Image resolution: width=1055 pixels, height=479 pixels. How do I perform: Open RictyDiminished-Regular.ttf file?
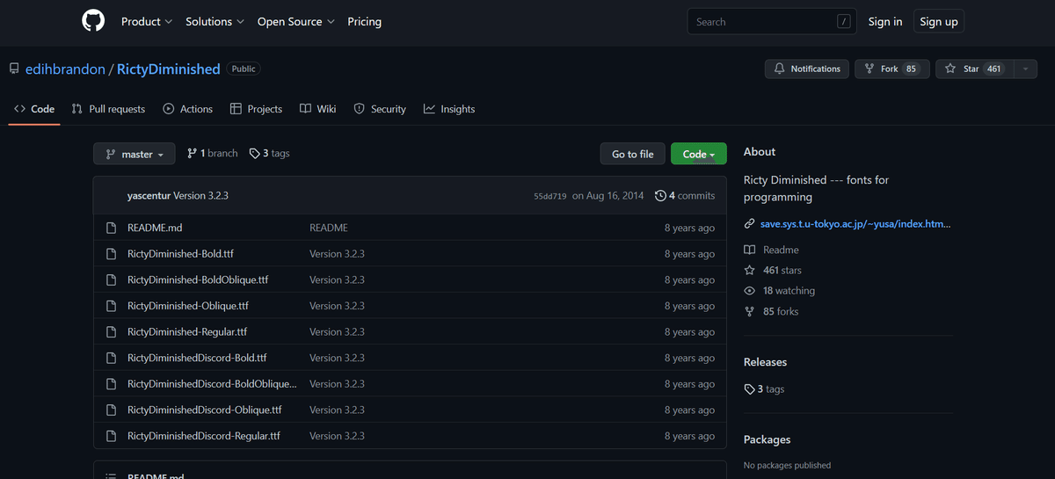point(187,331)
